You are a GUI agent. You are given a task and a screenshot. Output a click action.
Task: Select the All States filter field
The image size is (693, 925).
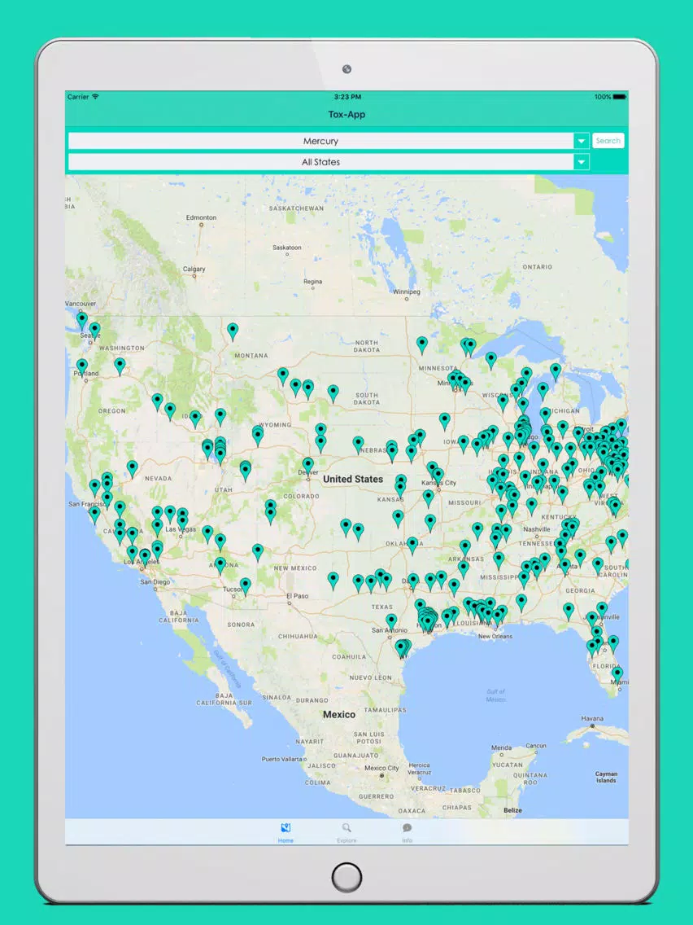click(321, 162)
